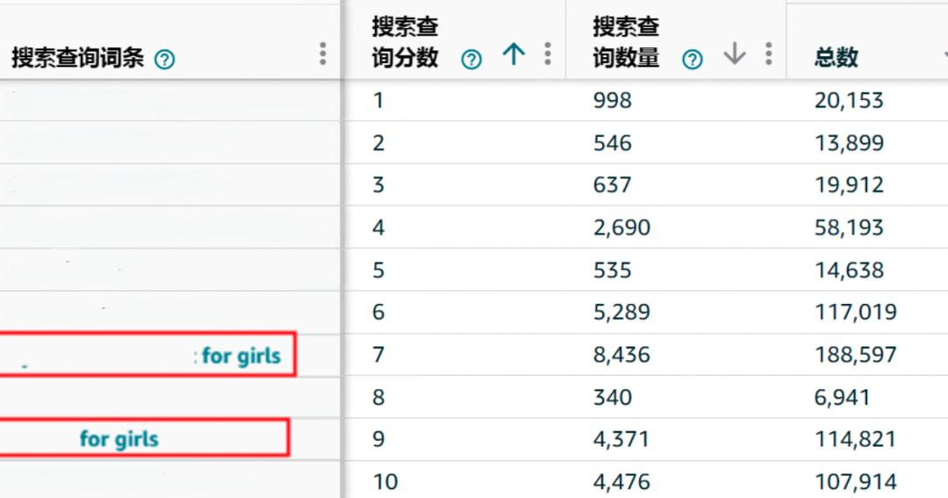Click the 搜索查询词条 column header
This screenshot has width=948, height=498.
coord(77,58)
